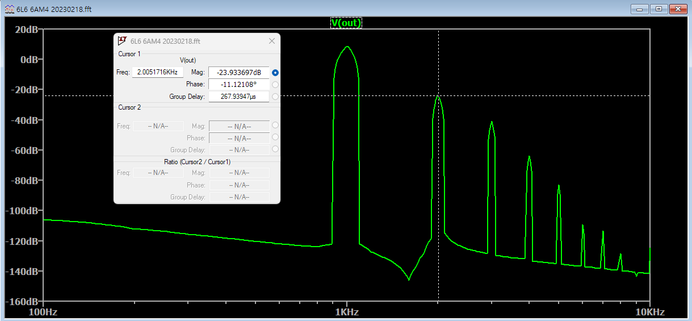Select Cursor 1 Phase radio button
The image size is (692, 321).
coord(275,85)
